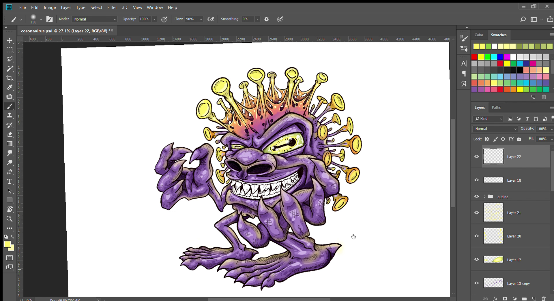This screenshot has width=554, height=301.
Task: Delete layer using trash icon
Action: pyautogui.click(x=544, y=299)
